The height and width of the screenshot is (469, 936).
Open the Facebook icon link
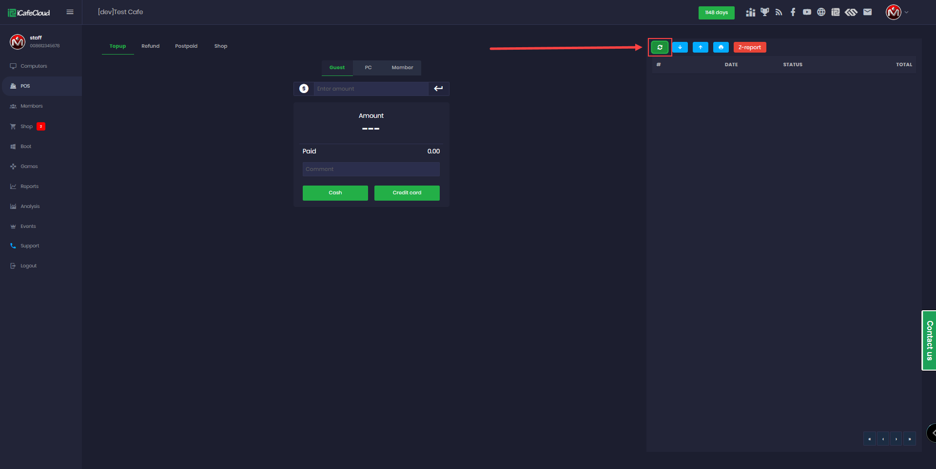(793, 12)
